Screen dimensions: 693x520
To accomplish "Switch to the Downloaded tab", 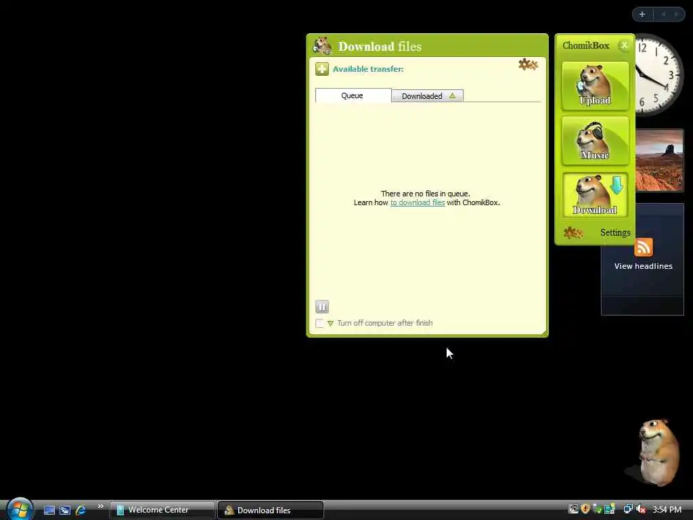I will pos(428,96).
